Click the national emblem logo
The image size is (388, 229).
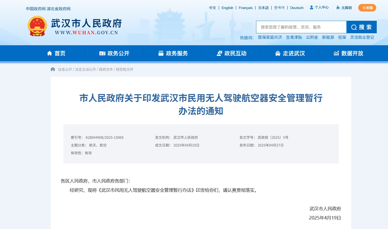[x=37, y=26]
